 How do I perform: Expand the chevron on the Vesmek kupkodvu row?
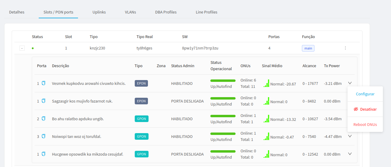pos(350,83)
